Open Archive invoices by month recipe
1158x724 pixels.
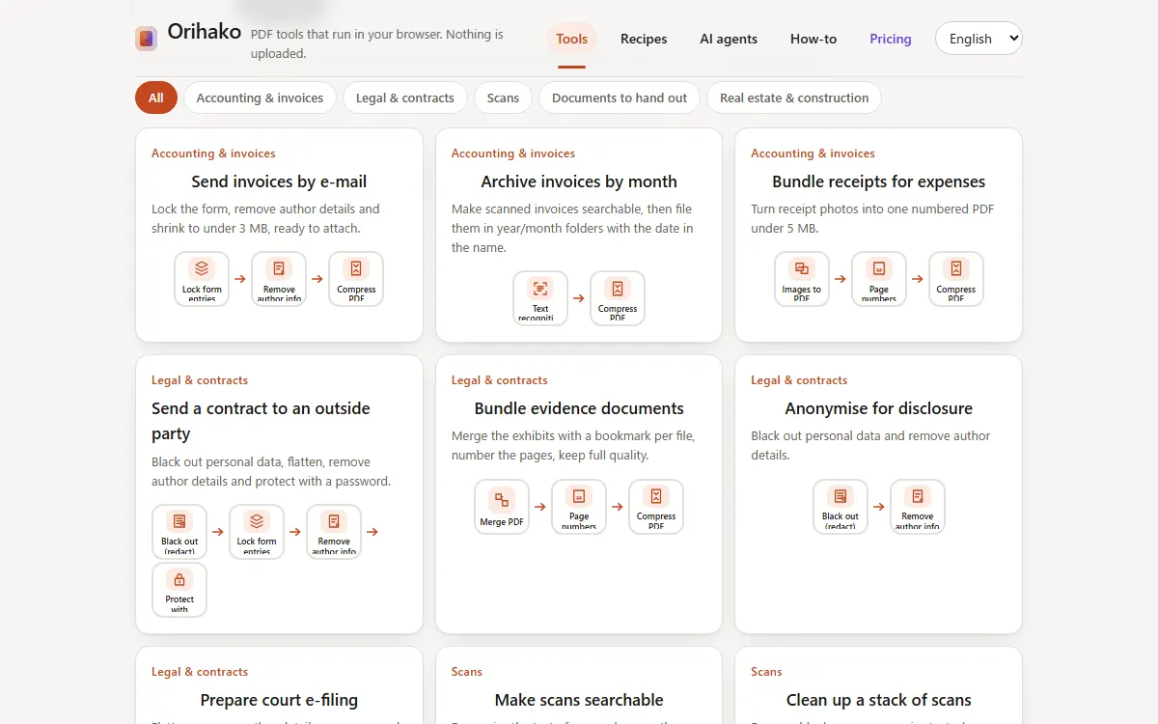pyautogui.click(x=579, y=181)
